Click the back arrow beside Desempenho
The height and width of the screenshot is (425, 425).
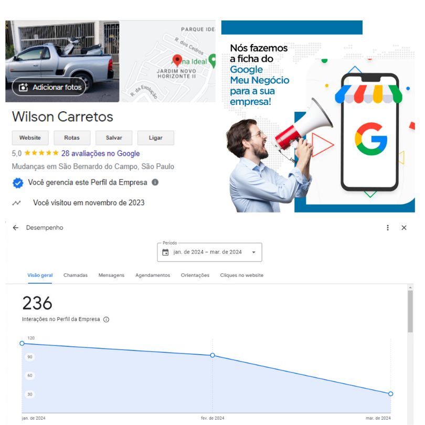[15, 228]
